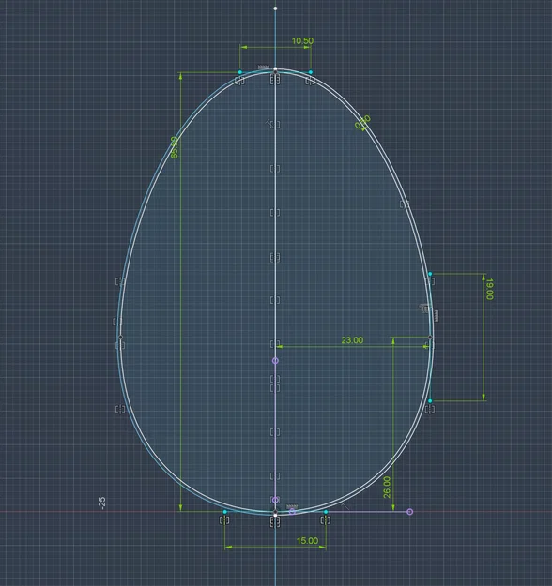Screen dimensions: 552x586
Task: Select the spline fit point on the egg's left-most edge
Action: pyautogui.click(x=120, y=338)
